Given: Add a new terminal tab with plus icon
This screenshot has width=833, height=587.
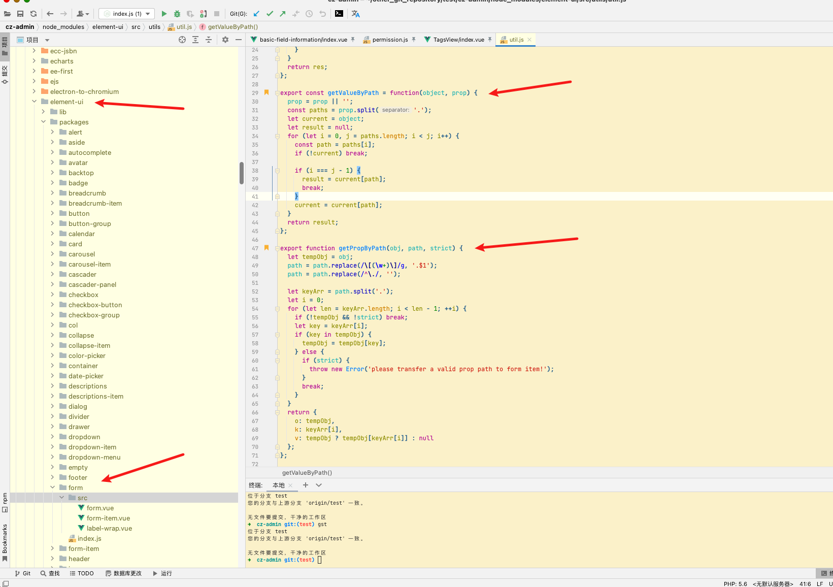Looking at the screenshot, I should (306, 485).
